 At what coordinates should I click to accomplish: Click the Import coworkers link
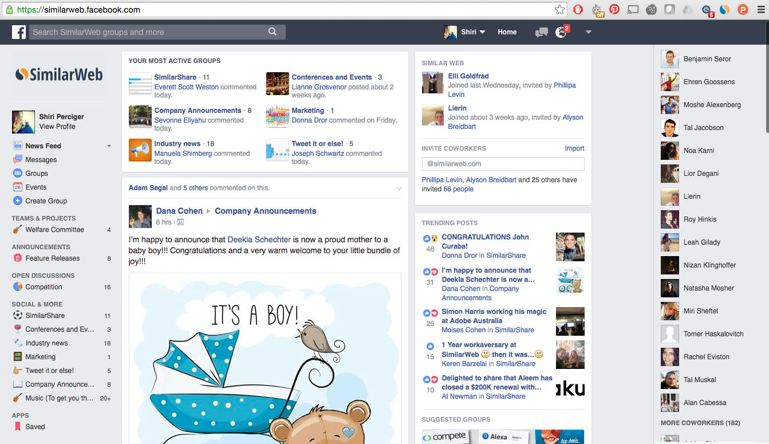tap(575, 148)
